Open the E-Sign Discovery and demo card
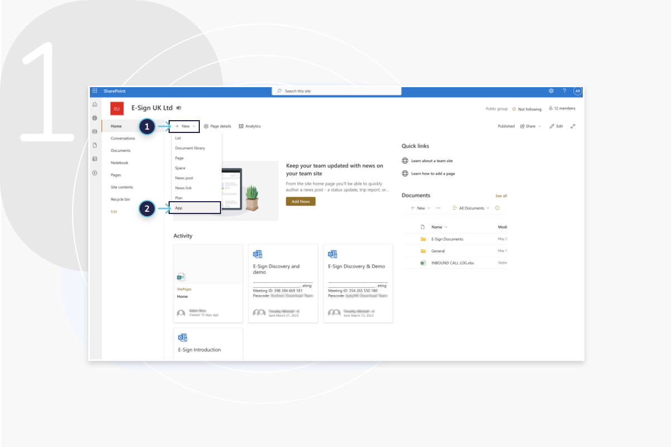671x447 pixels. coord(283,283)
